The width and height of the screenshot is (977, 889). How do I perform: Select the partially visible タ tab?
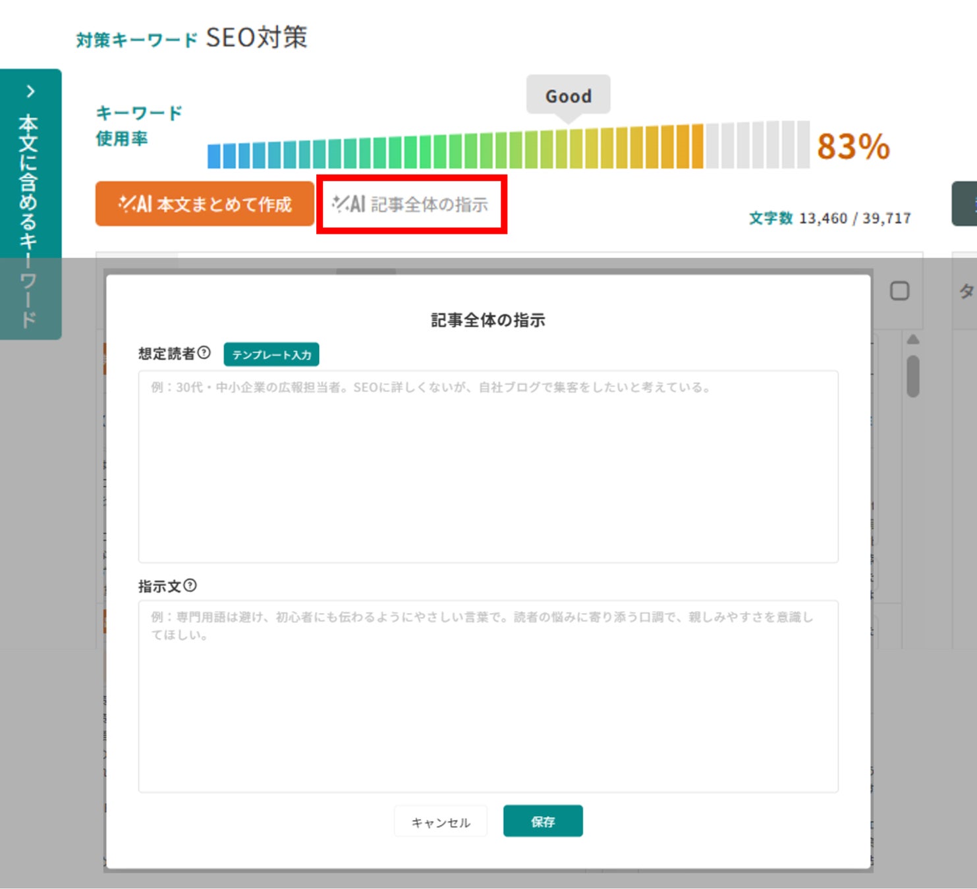click(966, 291)
